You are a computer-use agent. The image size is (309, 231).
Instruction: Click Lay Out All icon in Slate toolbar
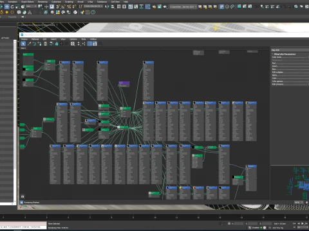pyautogui.click(x=79, y=44)
